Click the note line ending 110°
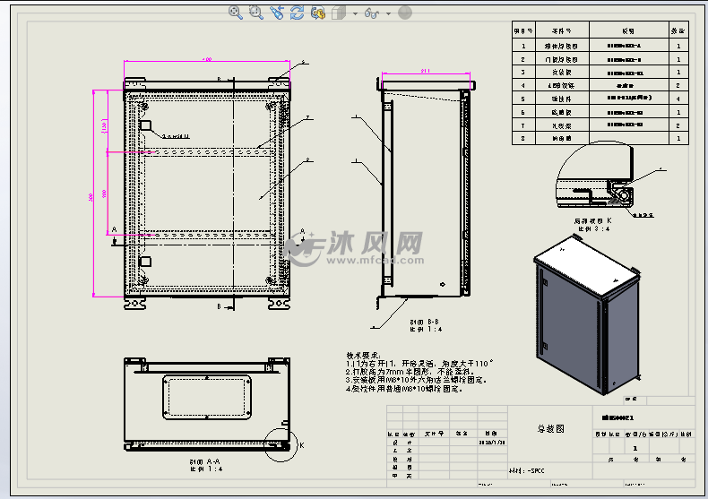708x499 pixels. tap(419, 364)
